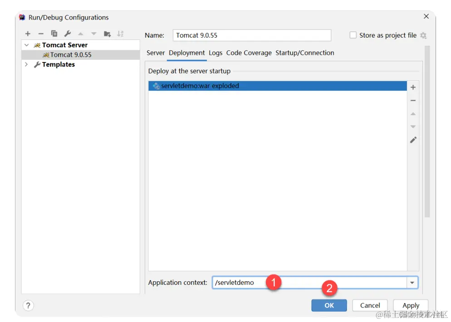Open the Startup/Connection tab
The width and height of the screenshot is (451, 322).
coord(304,53)
